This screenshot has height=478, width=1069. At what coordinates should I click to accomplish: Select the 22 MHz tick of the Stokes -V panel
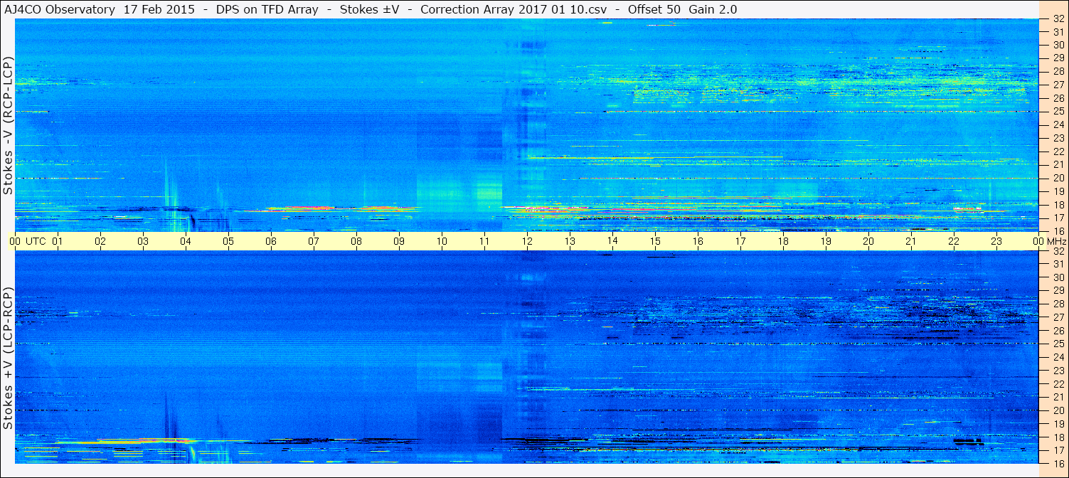[1058, 152]
